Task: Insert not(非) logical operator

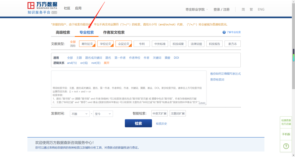Action: click(x=96, y=63)
